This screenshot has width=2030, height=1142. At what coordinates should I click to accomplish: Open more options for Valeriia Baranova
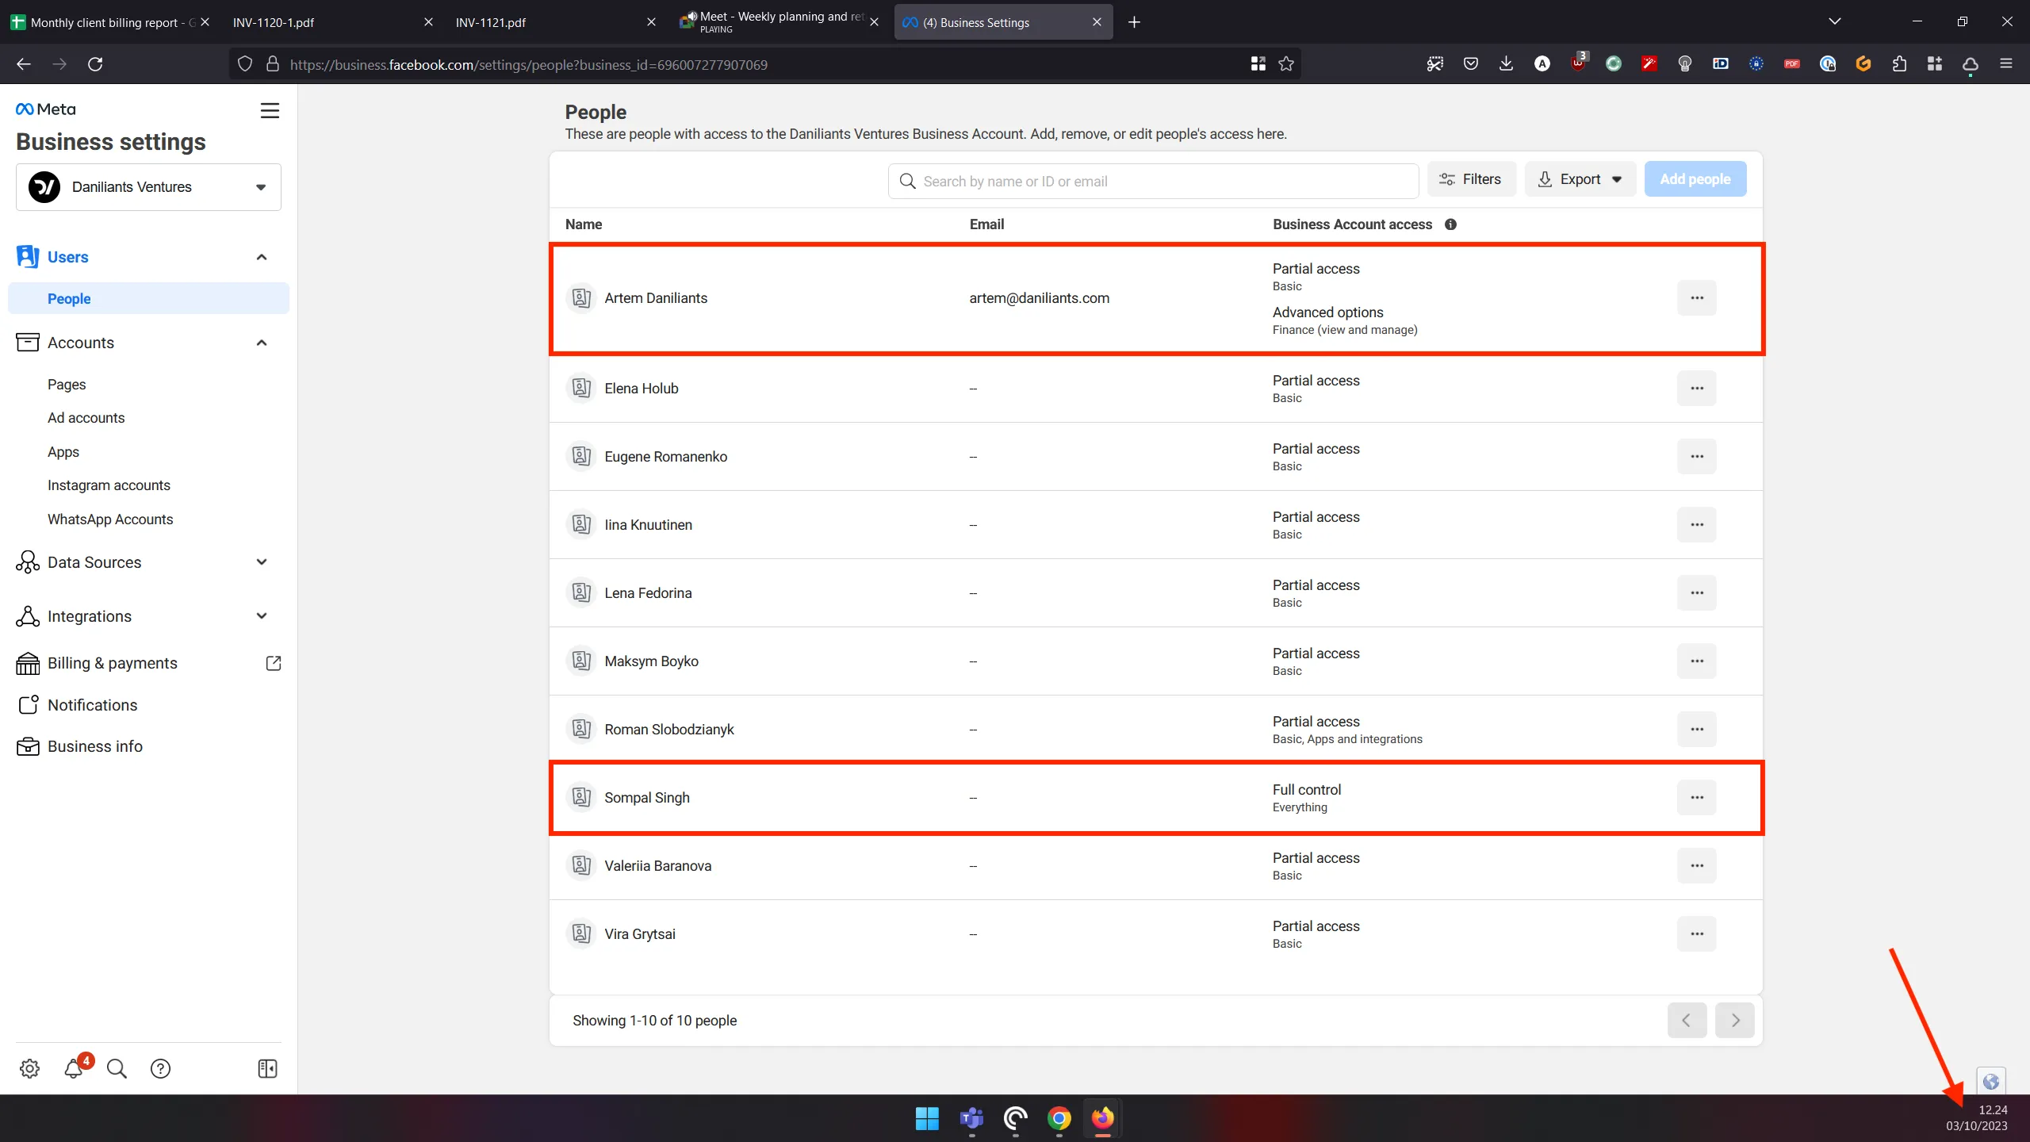[1697, 866]
